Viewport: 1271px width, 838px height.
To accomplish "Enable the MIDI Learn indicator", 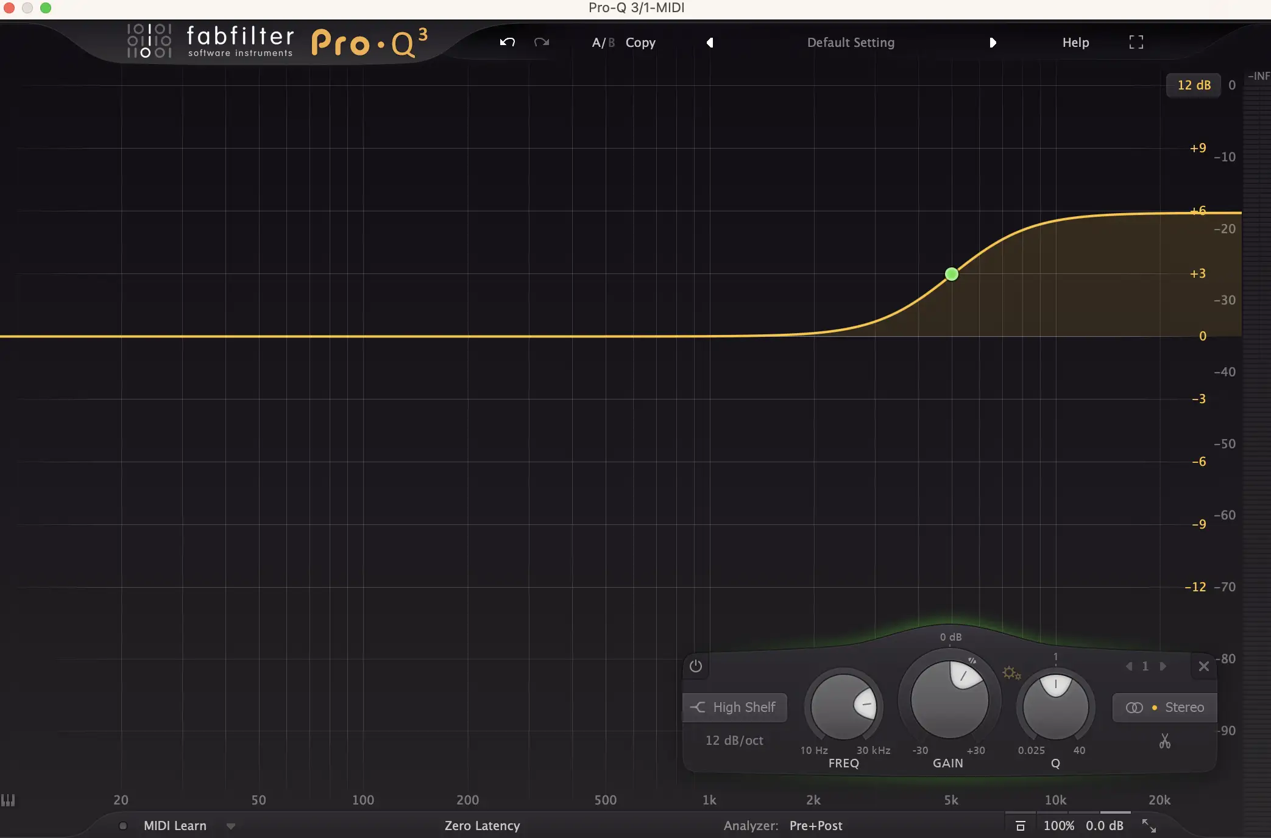I will coord(123,826).
